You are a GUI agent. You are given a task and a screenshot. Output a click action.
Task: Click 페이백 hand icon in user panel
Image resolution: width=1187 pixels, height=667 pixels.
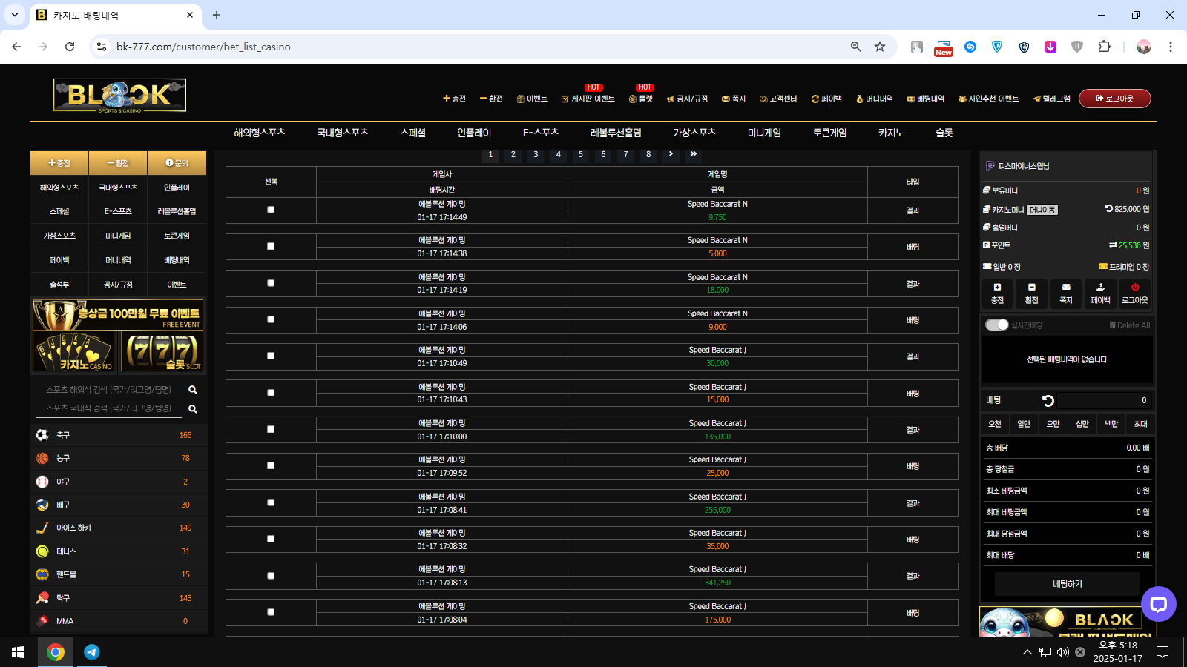(1100, 287)
